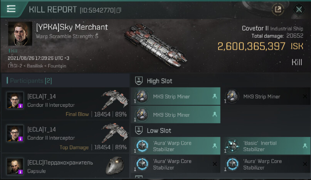
Task: Open Пердакохранитель pilot portrait
Action: point(15,166)
